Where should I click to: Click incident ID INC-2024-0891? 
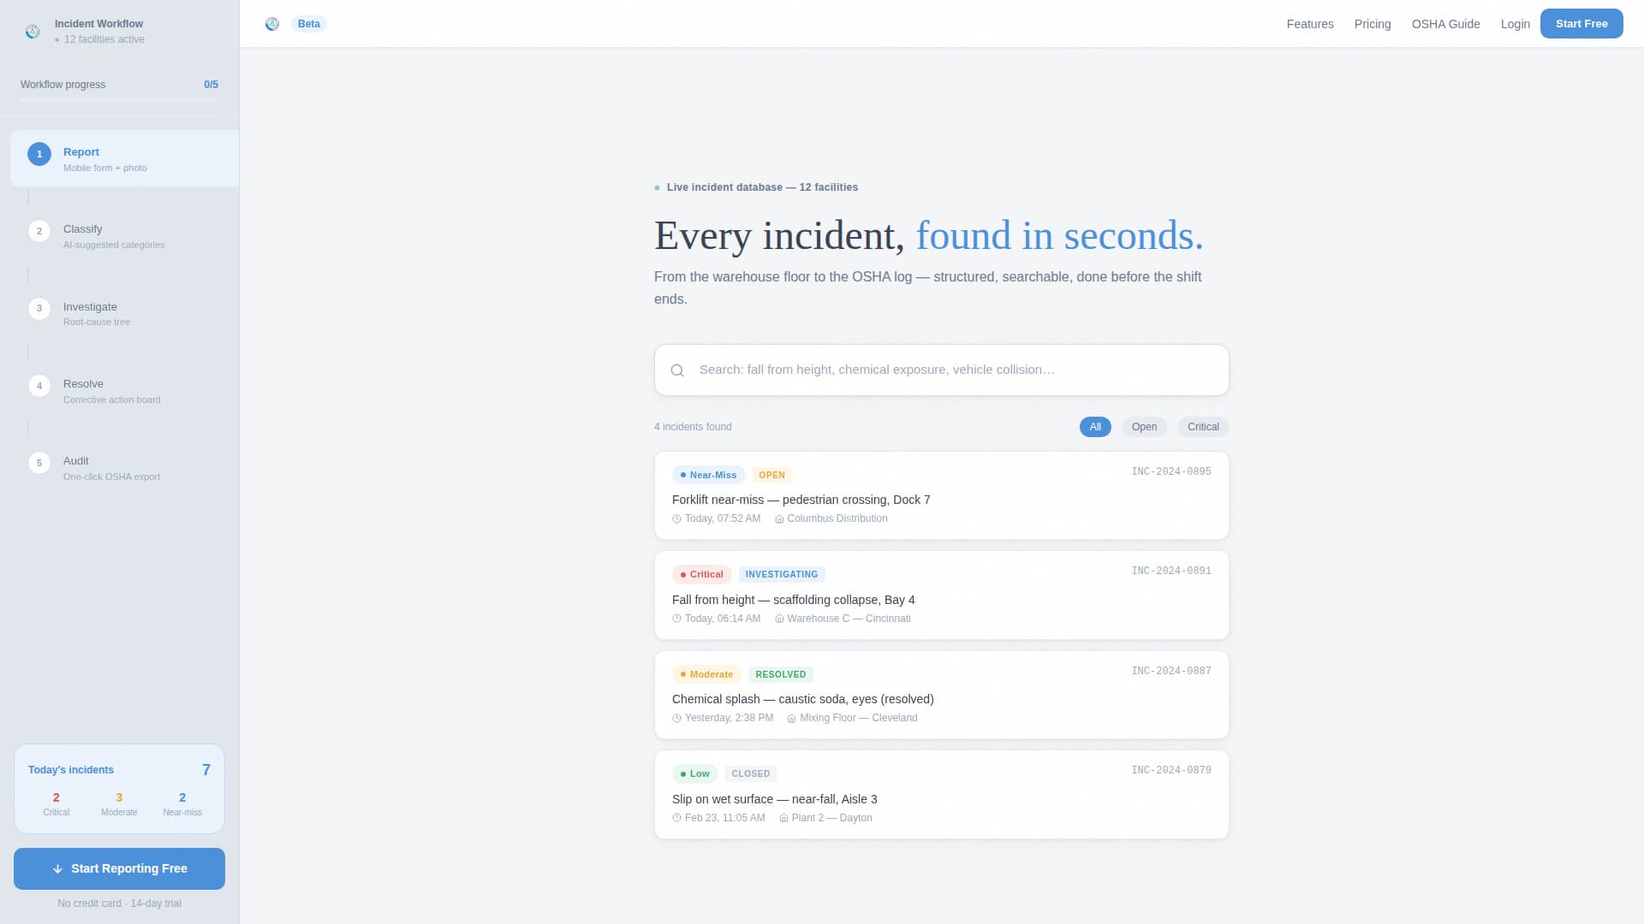(1171, 572)
